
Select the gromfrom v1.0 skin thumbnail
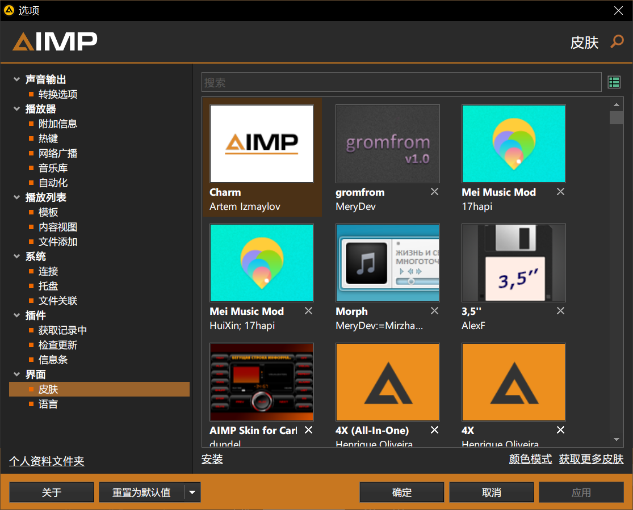(388, 144)
